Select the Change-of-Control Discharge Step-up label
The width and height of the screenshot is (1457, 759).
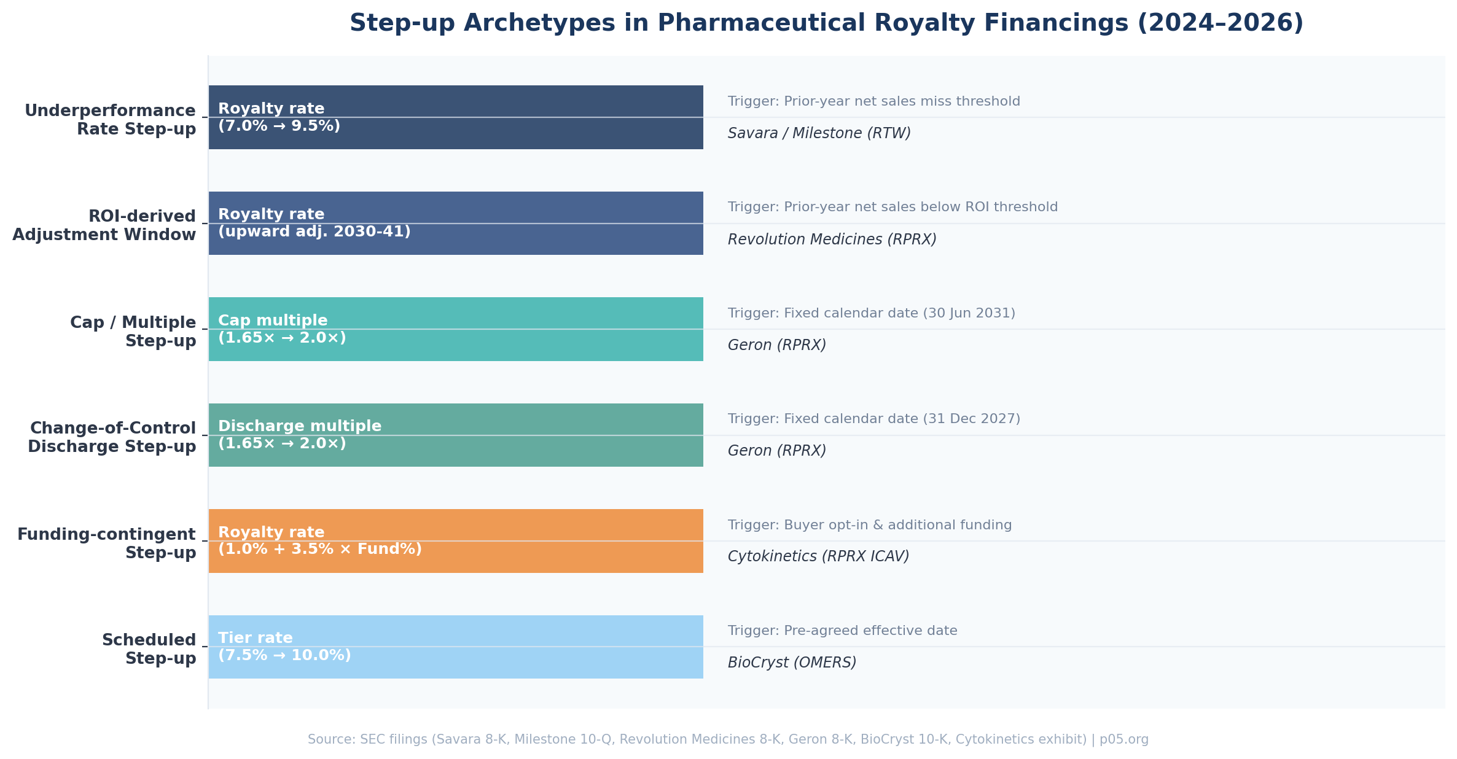(112, 437)
